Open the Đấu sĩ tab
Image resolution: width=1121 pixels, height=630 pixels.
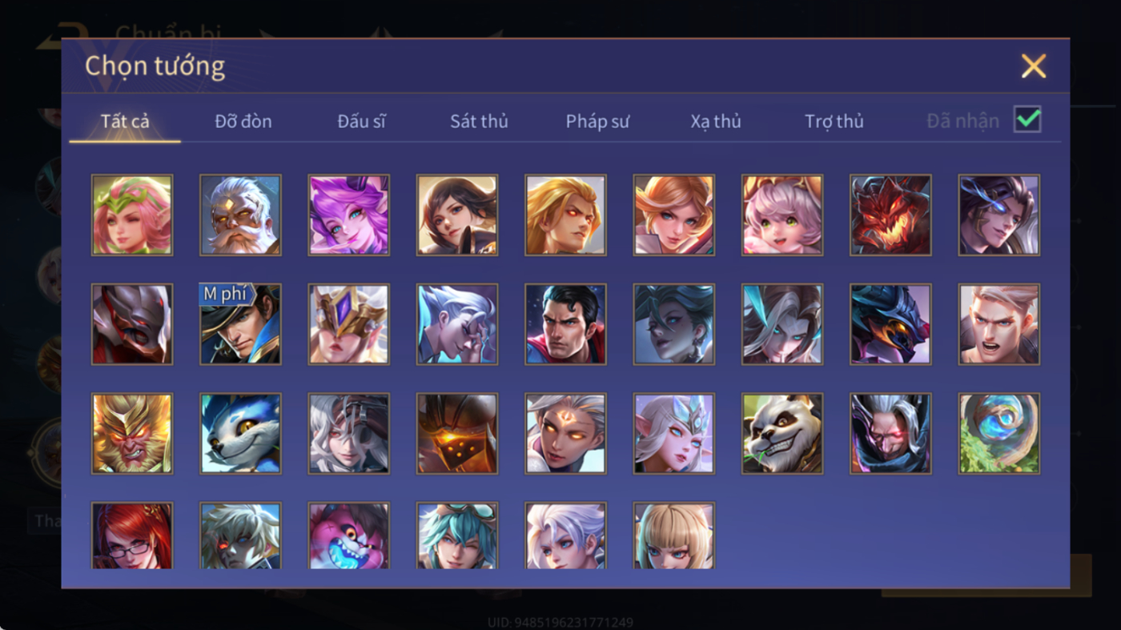361,122
